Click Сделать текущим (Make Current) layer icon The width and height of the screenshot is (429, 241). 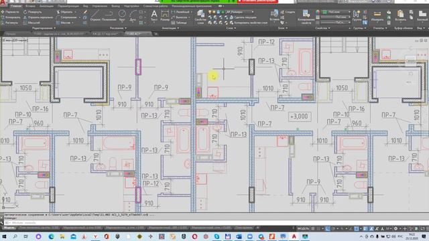[x=243, y=17]
